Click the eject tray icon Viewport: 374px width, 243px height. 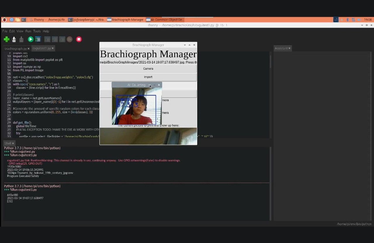(x=342, y=20)
